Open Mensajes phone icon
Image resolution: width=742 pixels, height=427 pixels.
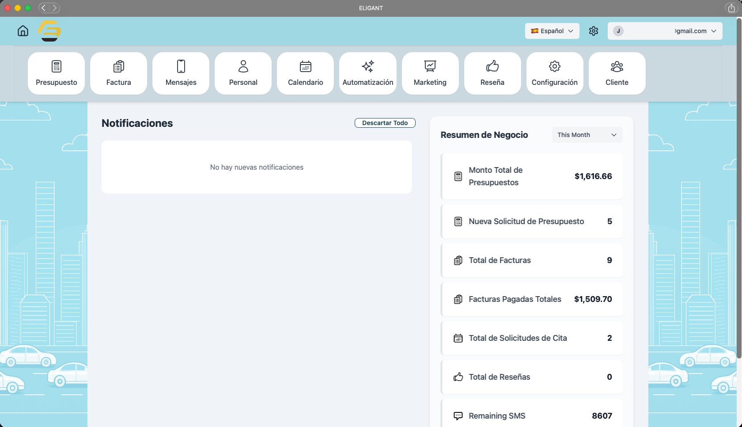pos(181,67)
